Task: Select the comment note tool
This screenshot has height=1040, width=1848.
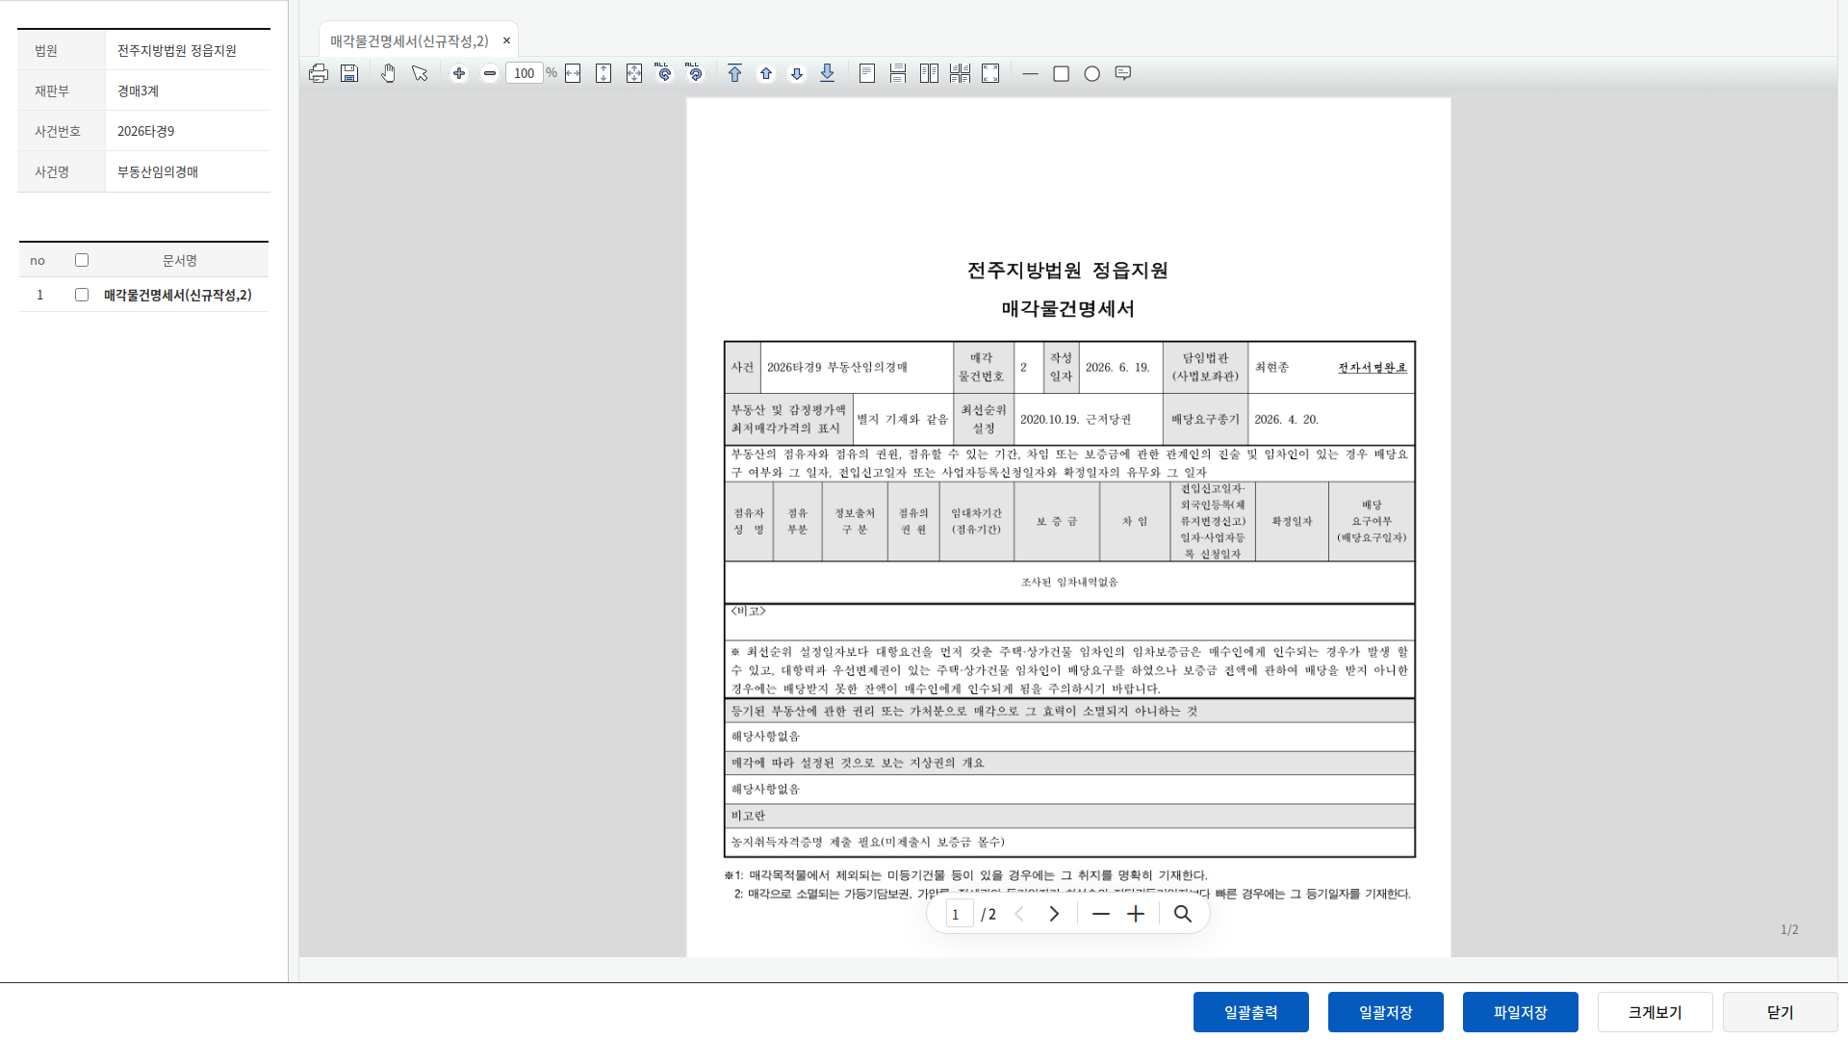Action: point(1123,73)
